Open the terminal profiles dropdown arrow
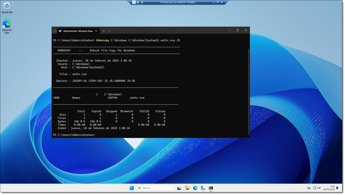This screenshot has height=195, width=345. (x=109, y=31)
